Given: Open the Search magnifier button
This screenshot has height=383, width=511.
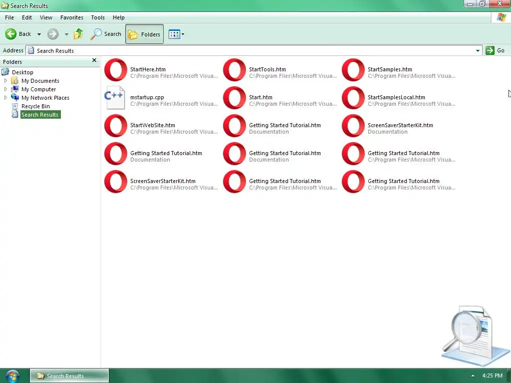Looking at the screenshot, I should pos(106,34).
